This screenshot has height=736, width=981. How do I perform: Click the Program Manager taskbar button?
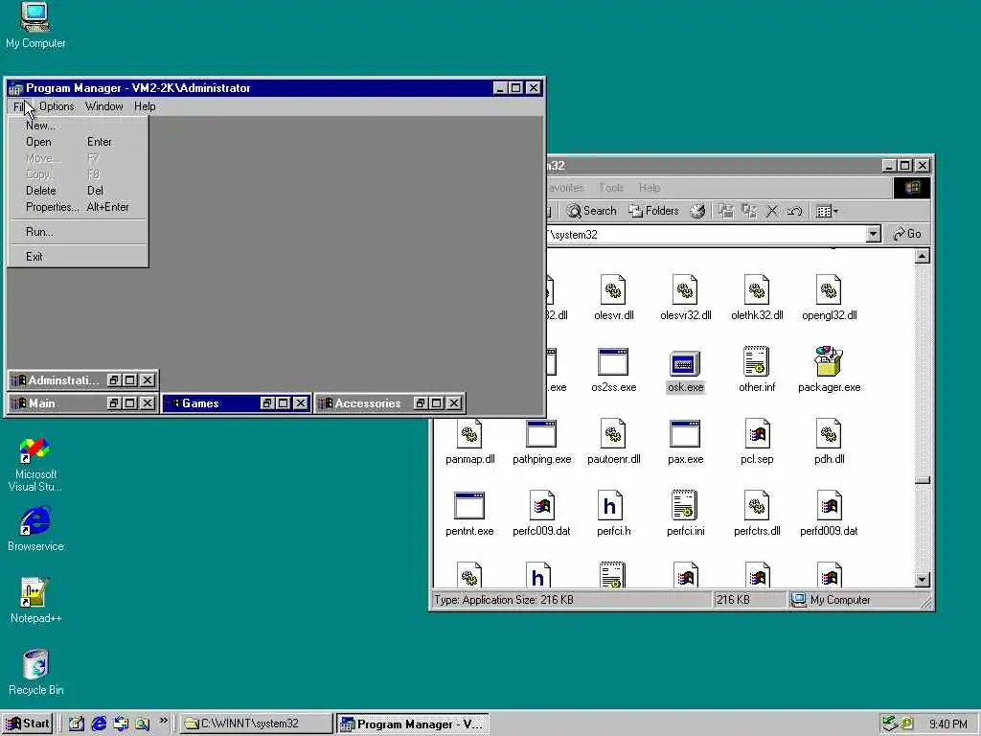(x=413, y=724)
